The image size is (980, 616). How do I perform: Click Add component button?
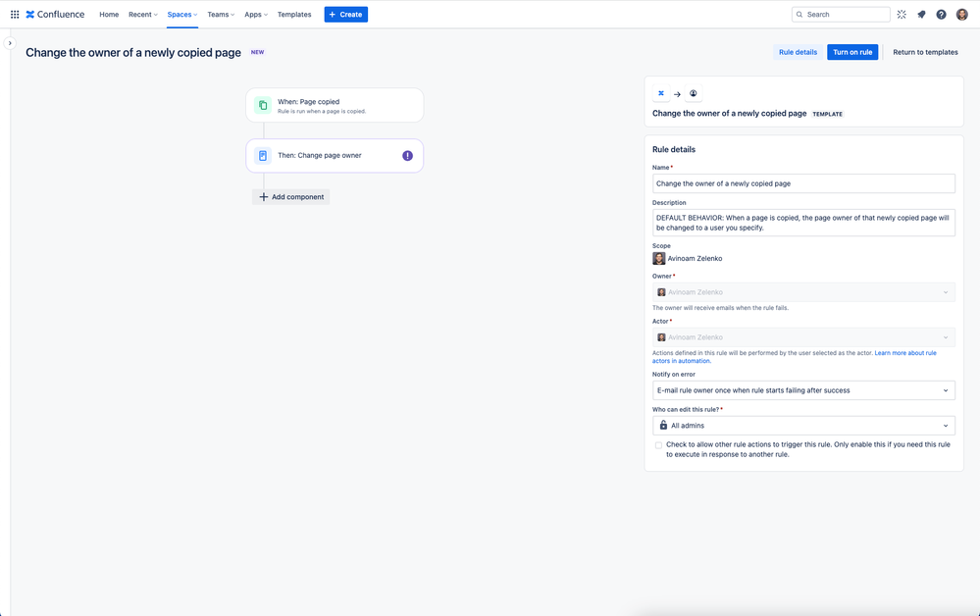(x=291, y=197)
